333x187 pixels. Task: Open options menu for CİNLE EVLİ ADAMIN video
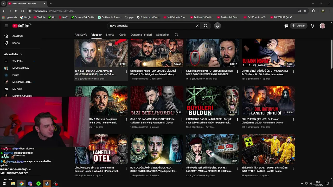[182, 120]
